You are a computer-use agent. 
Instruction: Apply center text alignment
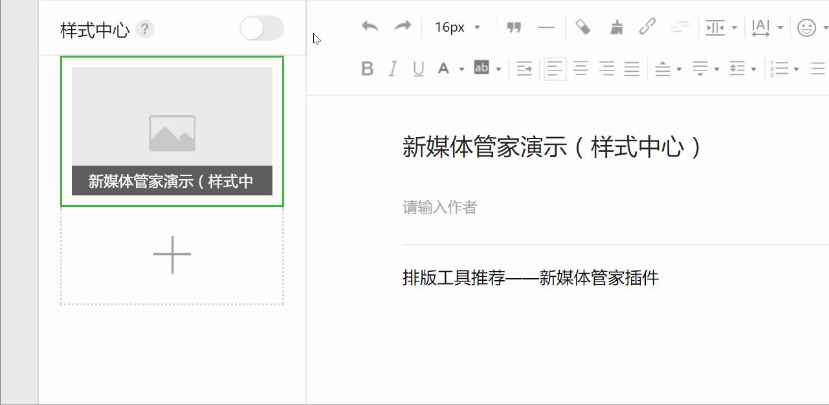click(x=580, y=69)
